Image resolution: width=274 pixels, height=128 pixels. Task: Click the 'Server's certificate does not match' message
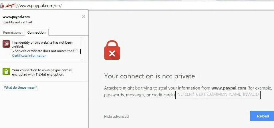47,51
